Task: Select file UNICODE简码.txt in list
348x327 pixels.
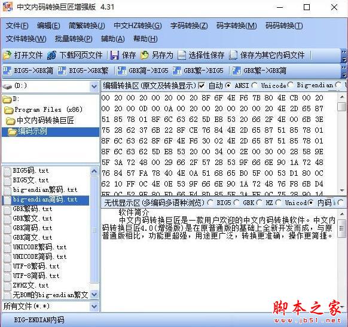Action: tap(39, 257)
